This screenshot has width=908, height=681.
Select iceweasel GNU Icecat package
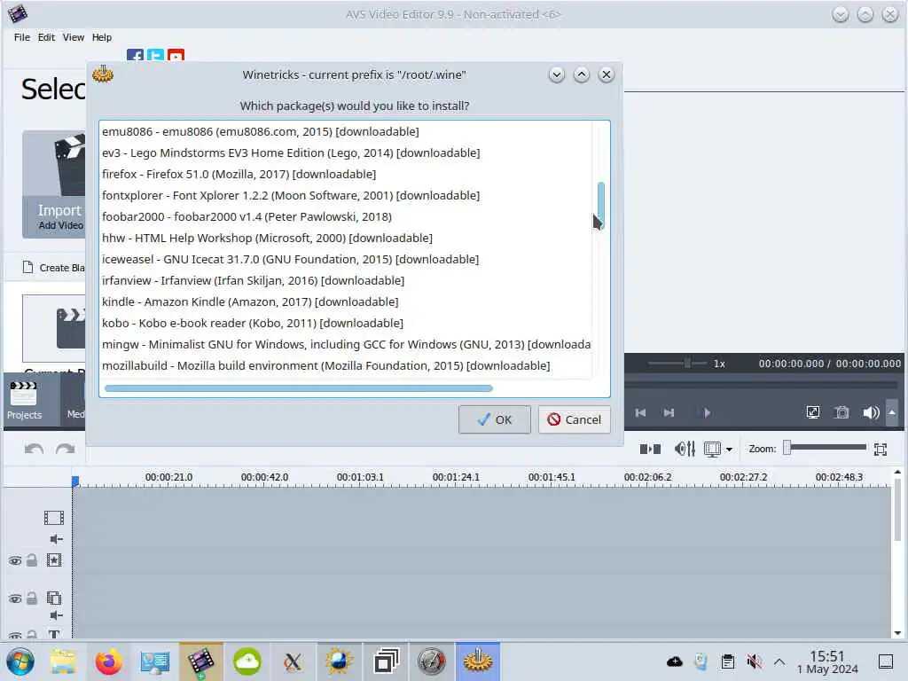pyautogui.click(x=346, y=260)
